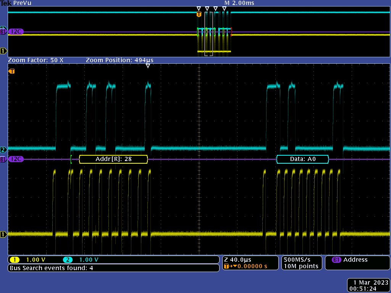Click the I2C bus label in overview window
Viewport: 391px width, 293px height.
pyautogui.click(x=16, y=32)
